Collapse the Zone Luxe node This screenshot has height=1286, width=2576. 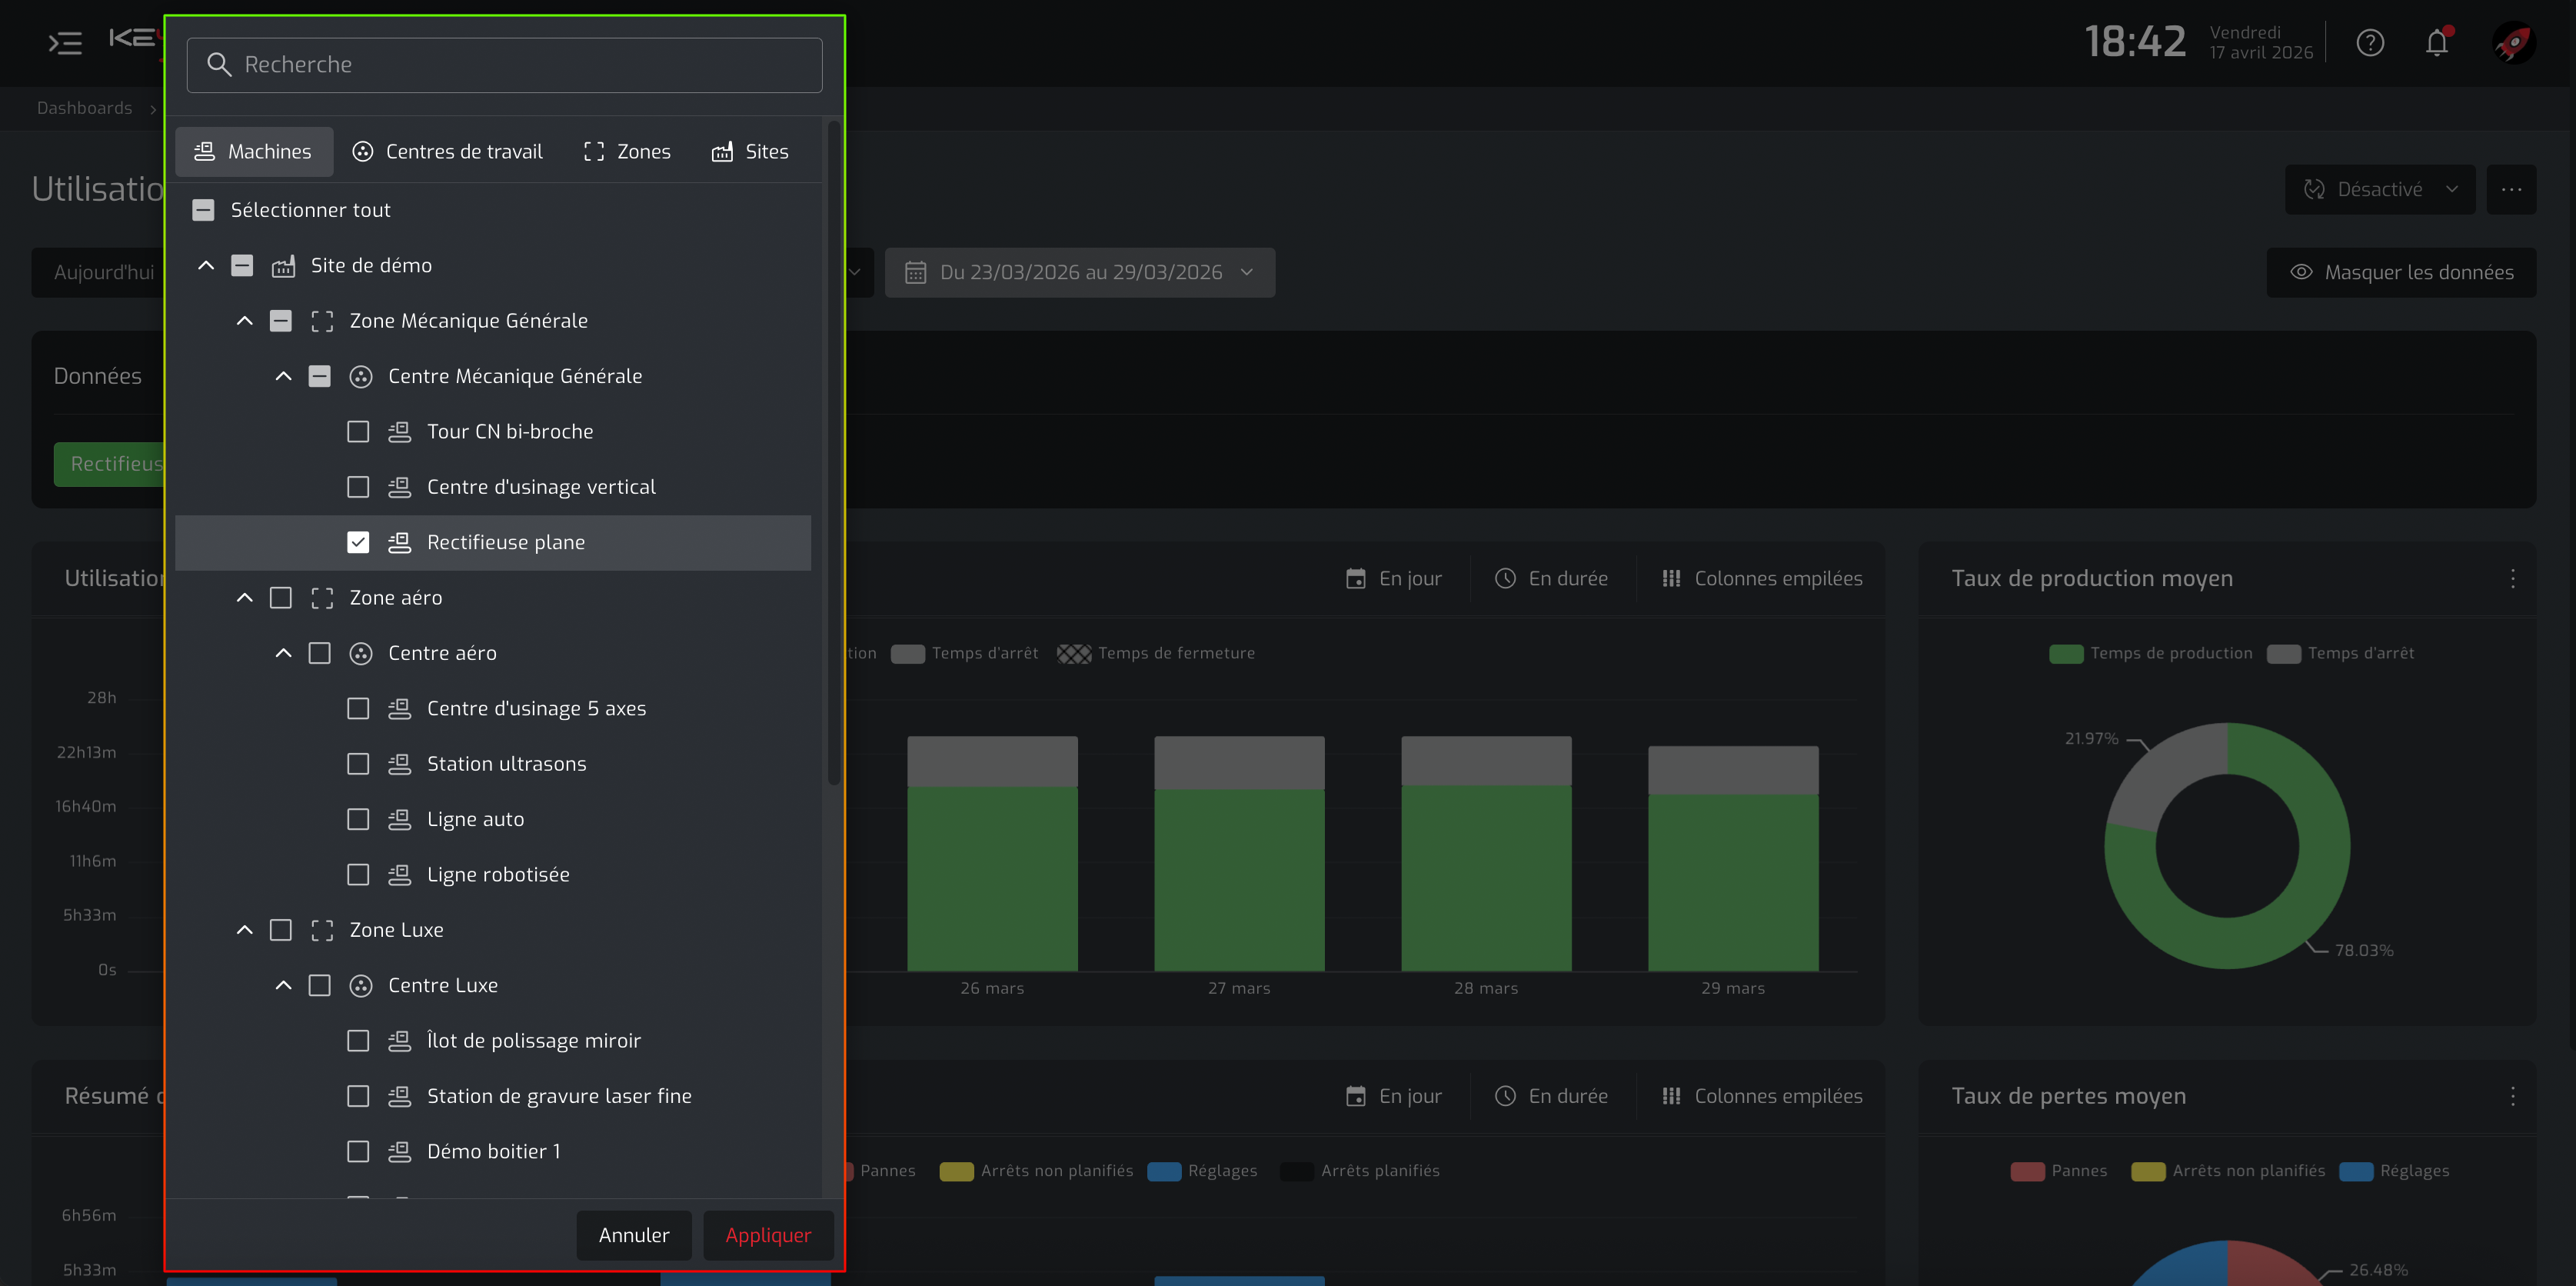245,930
